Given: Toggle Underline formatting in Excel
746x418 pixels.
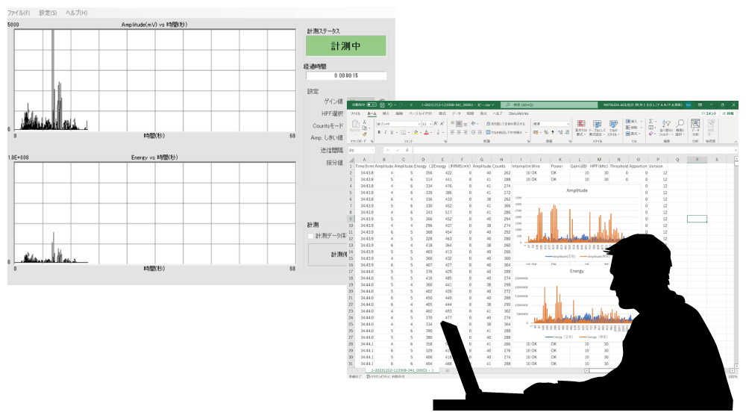Looking at the screenshot, I should tap(392, 132).
